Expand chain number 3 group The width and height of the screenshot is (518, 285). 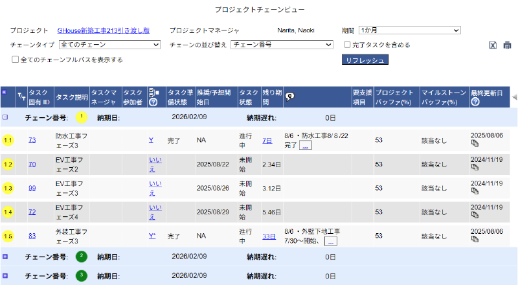tap(5, 276)
